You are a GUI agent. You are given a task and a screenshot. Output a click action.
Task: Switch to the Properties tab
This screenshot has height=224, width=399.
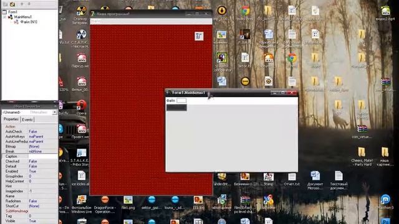[x=11, y=119]
